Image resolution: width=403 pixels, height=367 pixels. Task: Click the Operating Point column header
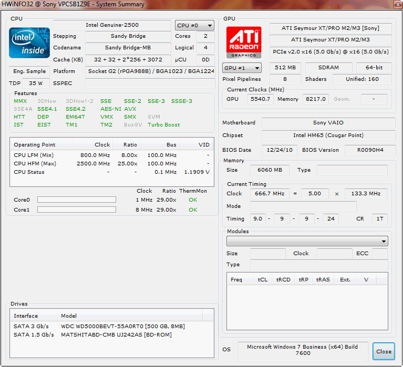pyautogui.click(x=42, y=144)
